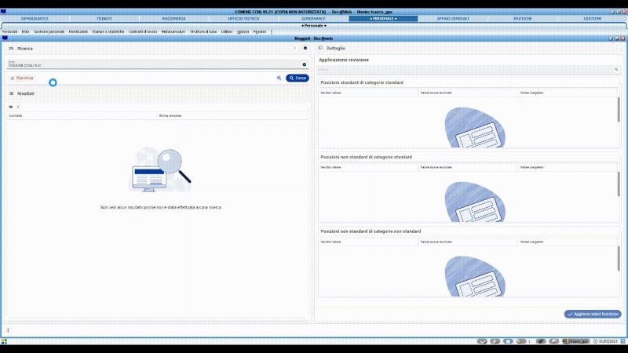Select the PERSONALE module tab
This screenshot has width=628, height=353.
[383, 18]
